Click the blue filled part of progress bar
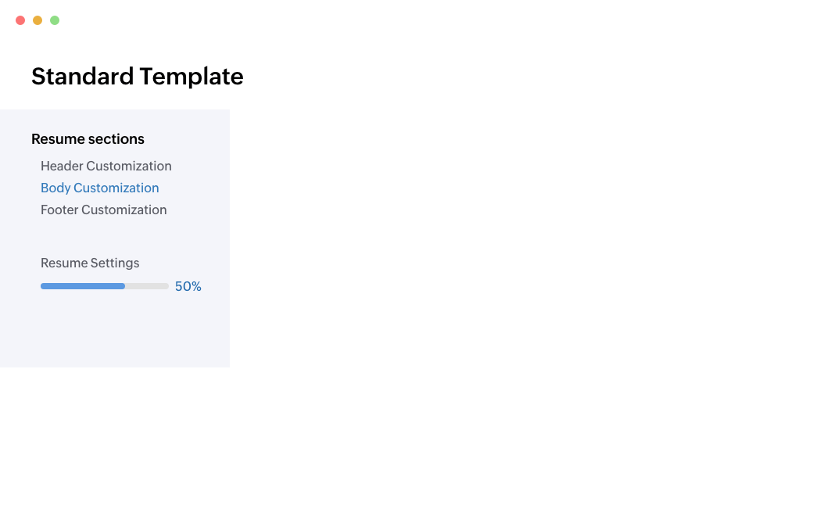This screenshot has height=516, width=816. pyautogui.click(x=82, y=286)
